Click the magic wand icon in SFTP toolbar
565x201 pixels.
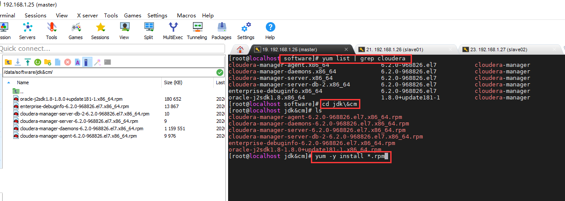(x=98, y=62)
